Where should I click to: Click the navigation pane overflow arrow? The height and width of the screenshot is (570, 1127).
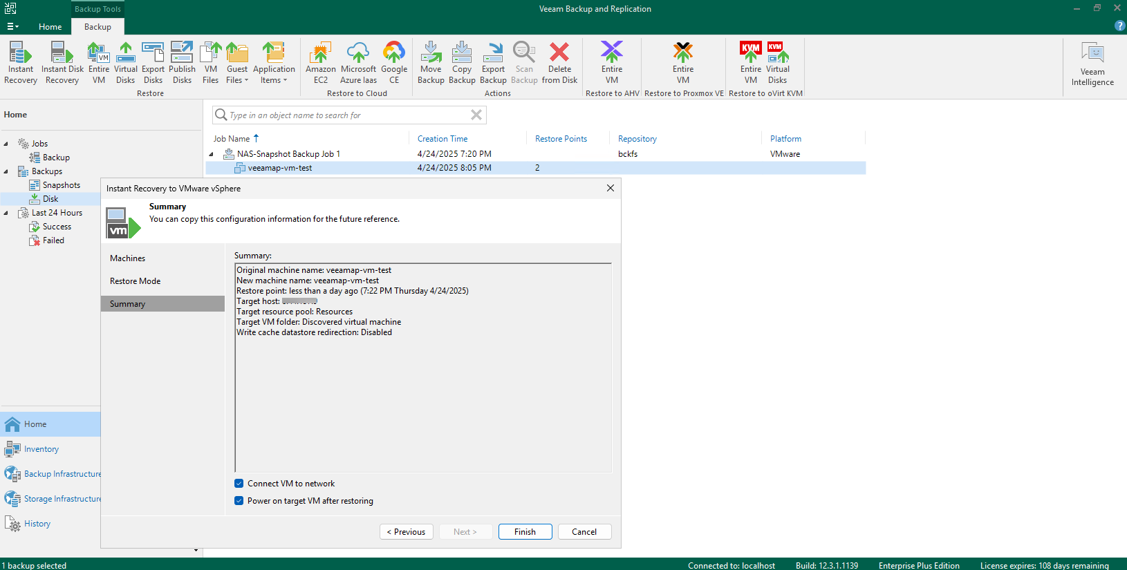pos(196,551)
